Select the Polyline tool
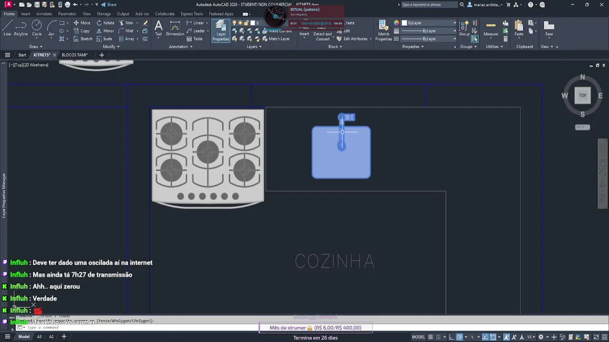Image resolution: width=609 pixels, height=342 pixels. click(x=21, y=28)
